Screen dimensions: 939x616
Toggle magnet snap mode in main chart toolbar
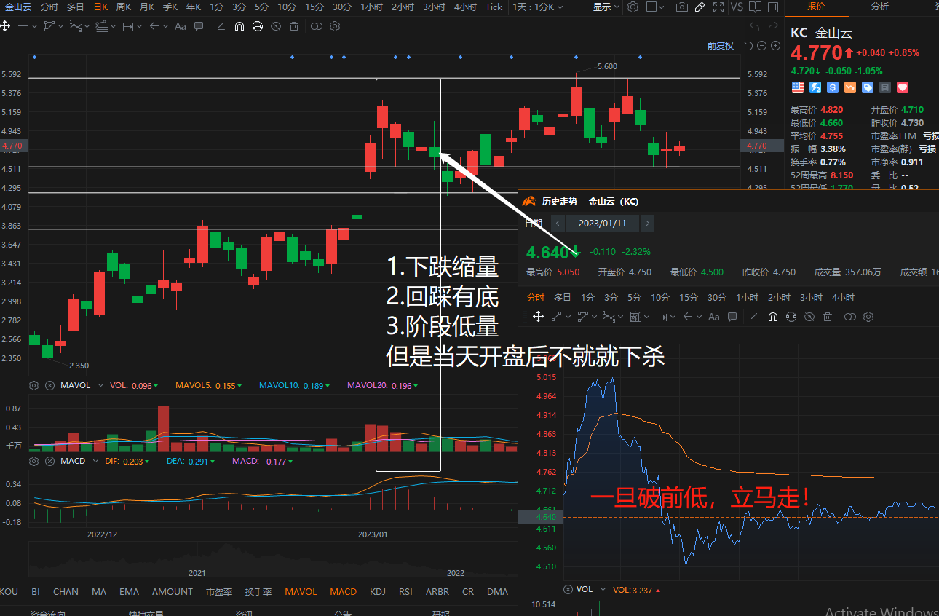pyautogui.click(x=239, y=26)
